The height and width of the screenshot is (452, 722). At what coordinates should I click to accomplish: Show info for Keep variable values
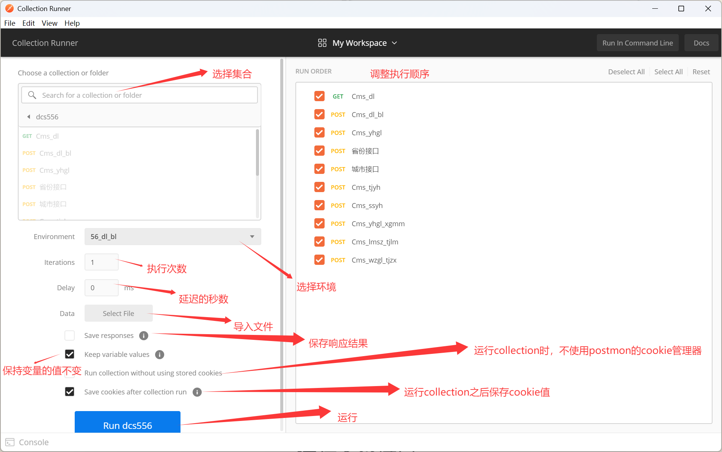pos(160,355)
